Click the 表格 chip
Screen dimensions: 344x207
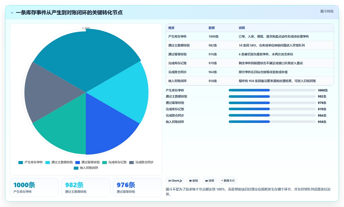[193, 181]
